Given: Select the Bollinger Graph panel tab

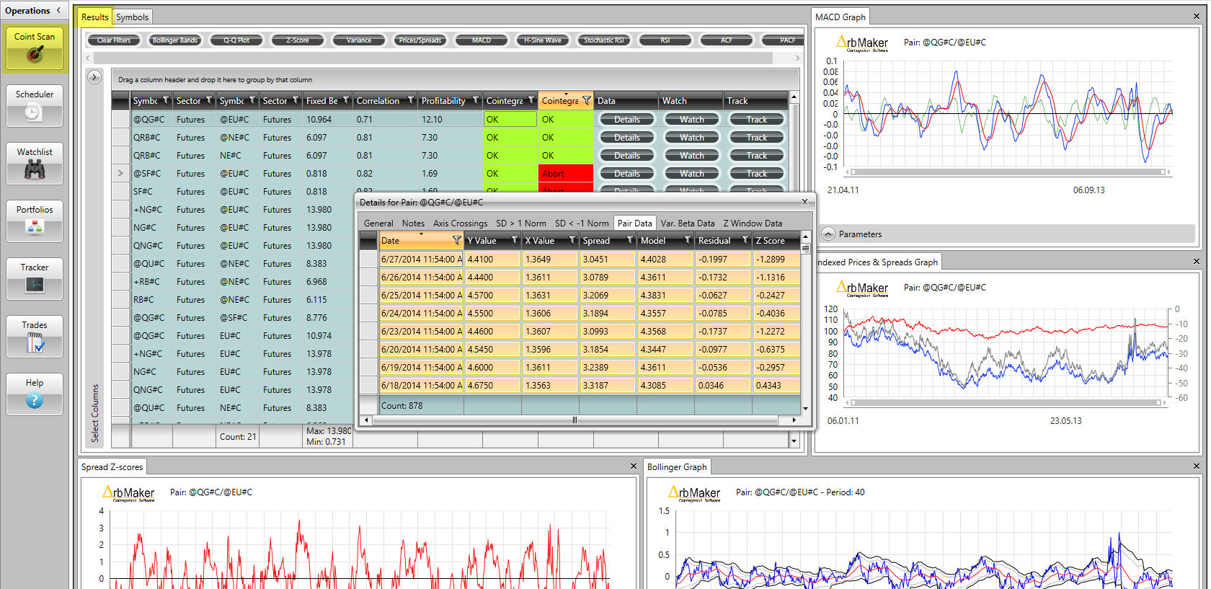Looking at the screenshot, I should point(677,466).
